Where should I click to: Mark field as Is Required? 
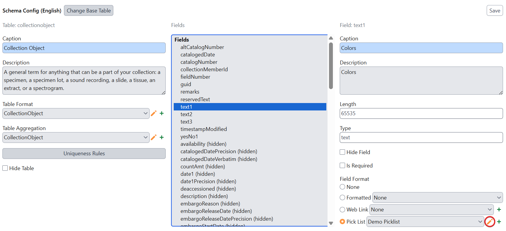pyautogui.click(x=343, y=166)
